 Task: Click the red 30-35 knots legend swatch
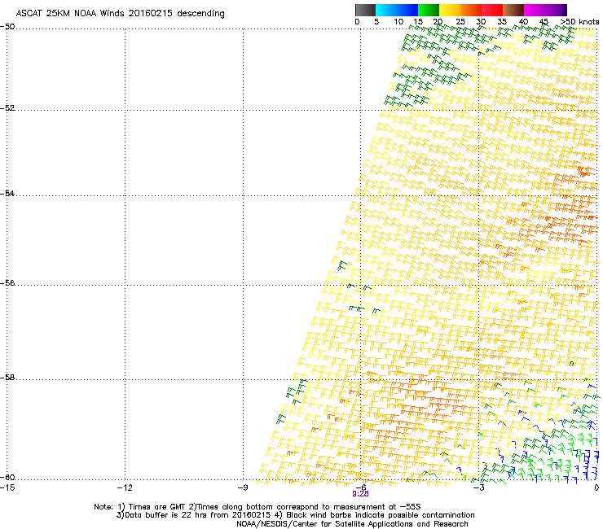[492, 10]
